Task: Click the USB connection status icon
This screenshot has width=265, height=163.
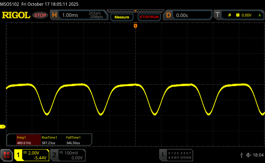Action: click(241, 155)
